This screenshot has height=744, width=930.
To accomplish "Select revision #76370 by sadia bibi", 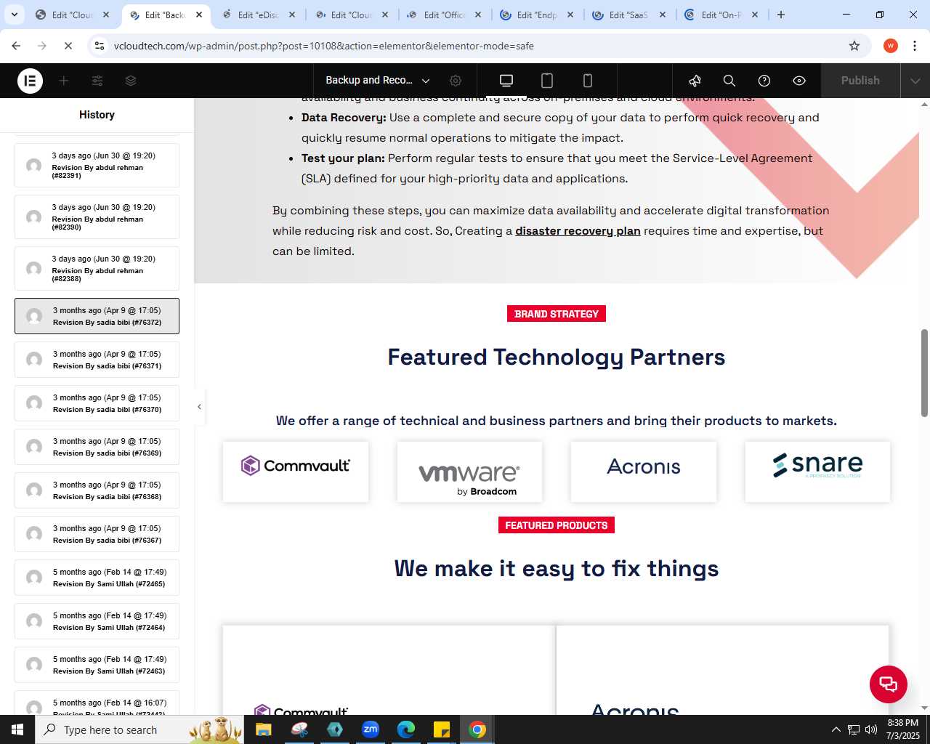I will pos(97,403).
